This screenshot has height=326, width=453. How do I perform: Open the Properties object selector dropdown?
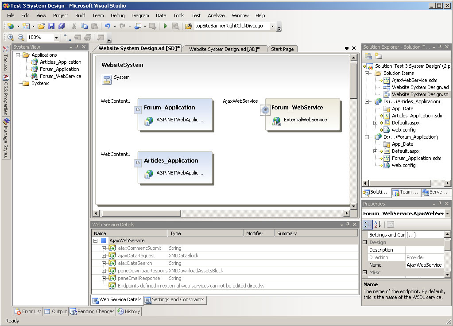click(448, 213)
